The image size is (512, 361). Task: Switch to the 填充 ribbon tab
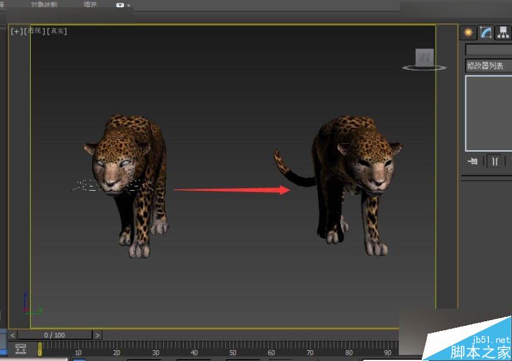click(x=90, y=4)
